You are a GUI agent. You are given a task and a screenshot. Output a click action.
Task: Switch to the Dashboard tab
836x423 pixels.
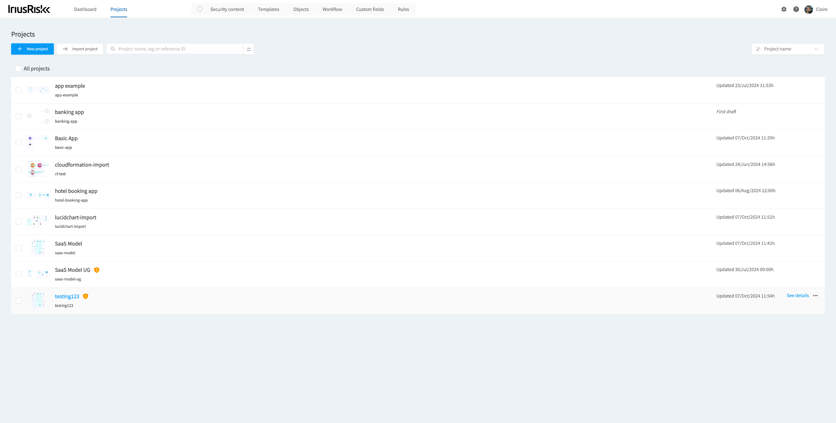[85, 9]
